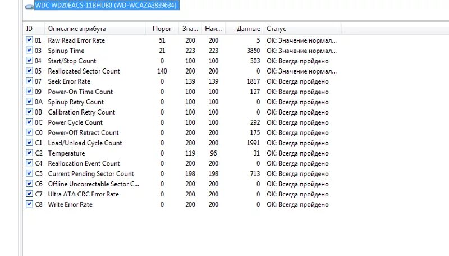Uncheck the Spinup Retry Count box
Screen dimensions: 449x256
pos(29,102)
